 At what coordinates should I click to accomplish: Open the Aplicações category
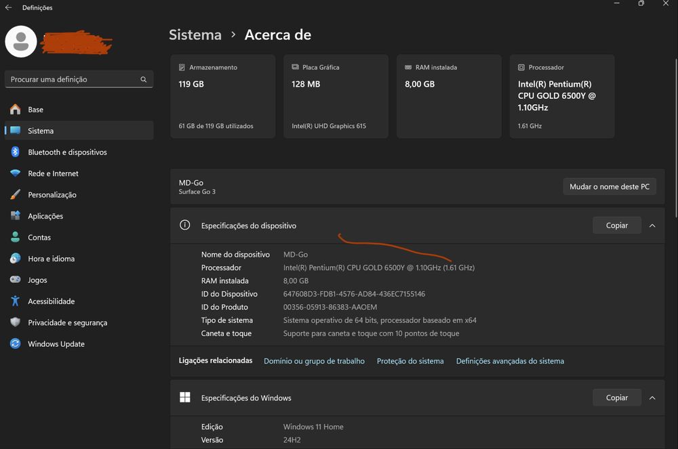click(x=79, y=216)
